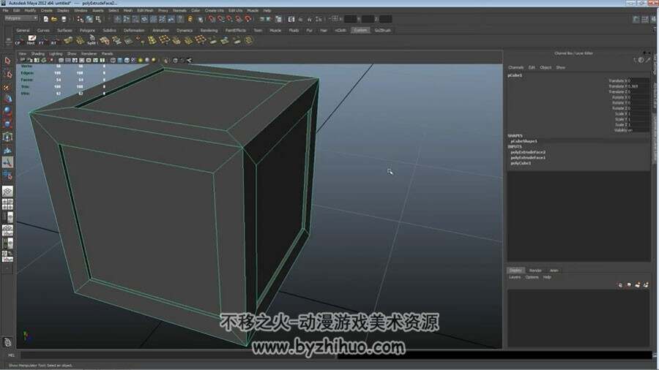Open the viewport Panels menu
Screen dimensions: 659x370
107,54
